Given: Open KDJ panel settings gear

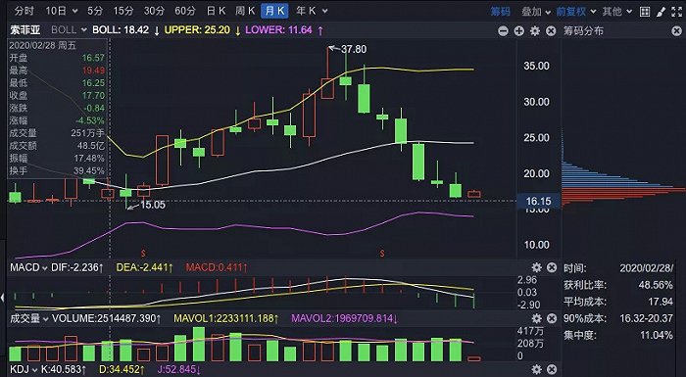Looking at the screenshot, I should (536, 369).
